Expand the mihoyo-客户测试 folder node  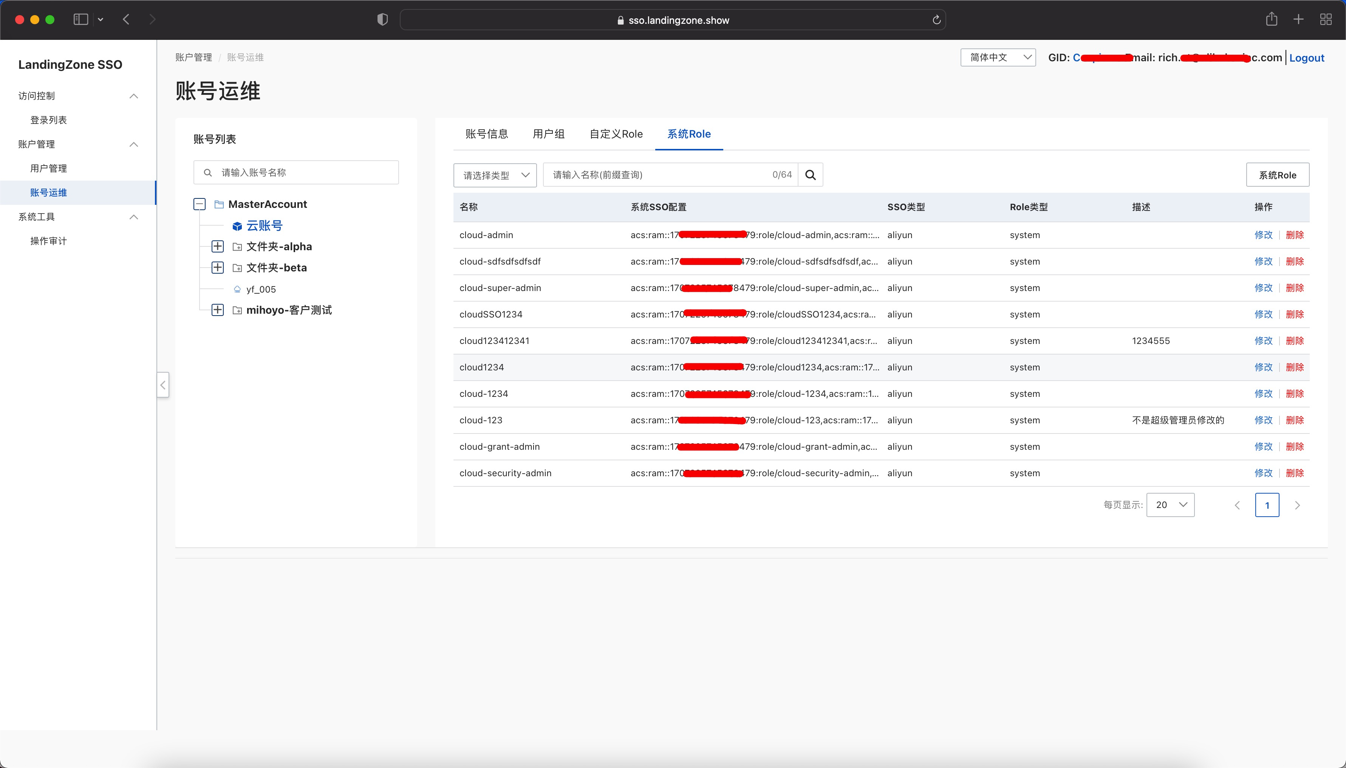217,310
